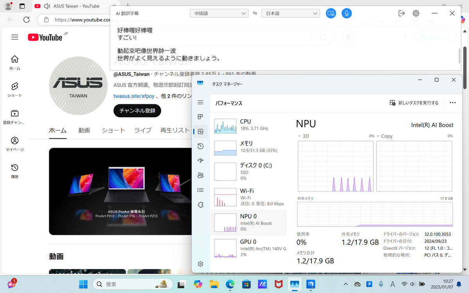Open the Processes page icon in Task Manager

200,117
